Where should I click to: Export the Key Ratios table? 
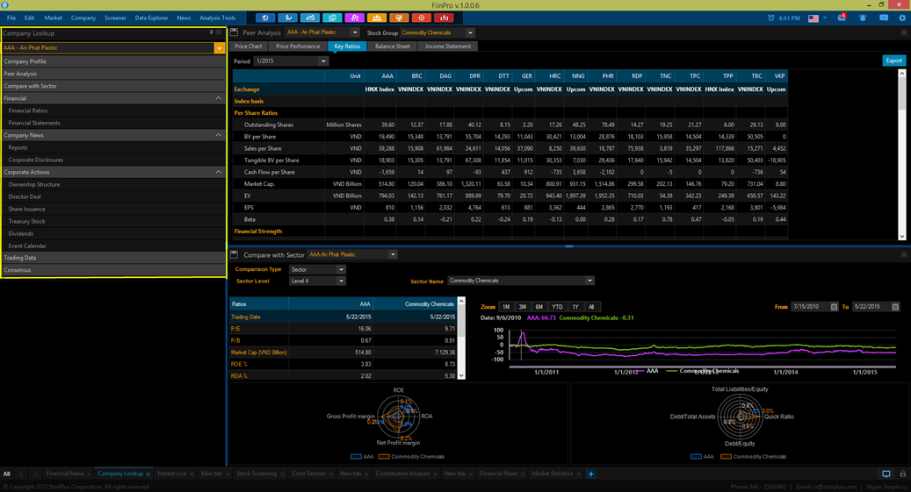893,61
